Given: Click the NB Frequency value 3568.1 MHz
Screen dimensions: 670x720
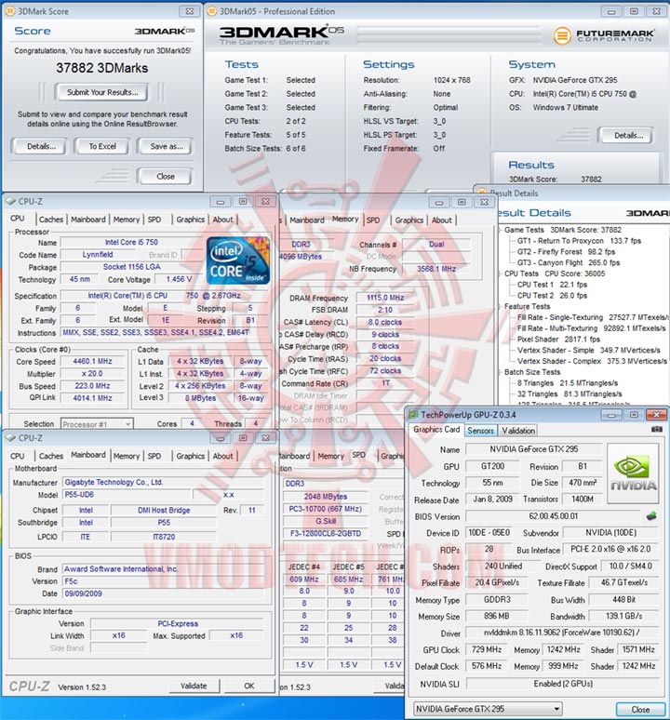Looking at the screenshot, I should click(436, 269).
